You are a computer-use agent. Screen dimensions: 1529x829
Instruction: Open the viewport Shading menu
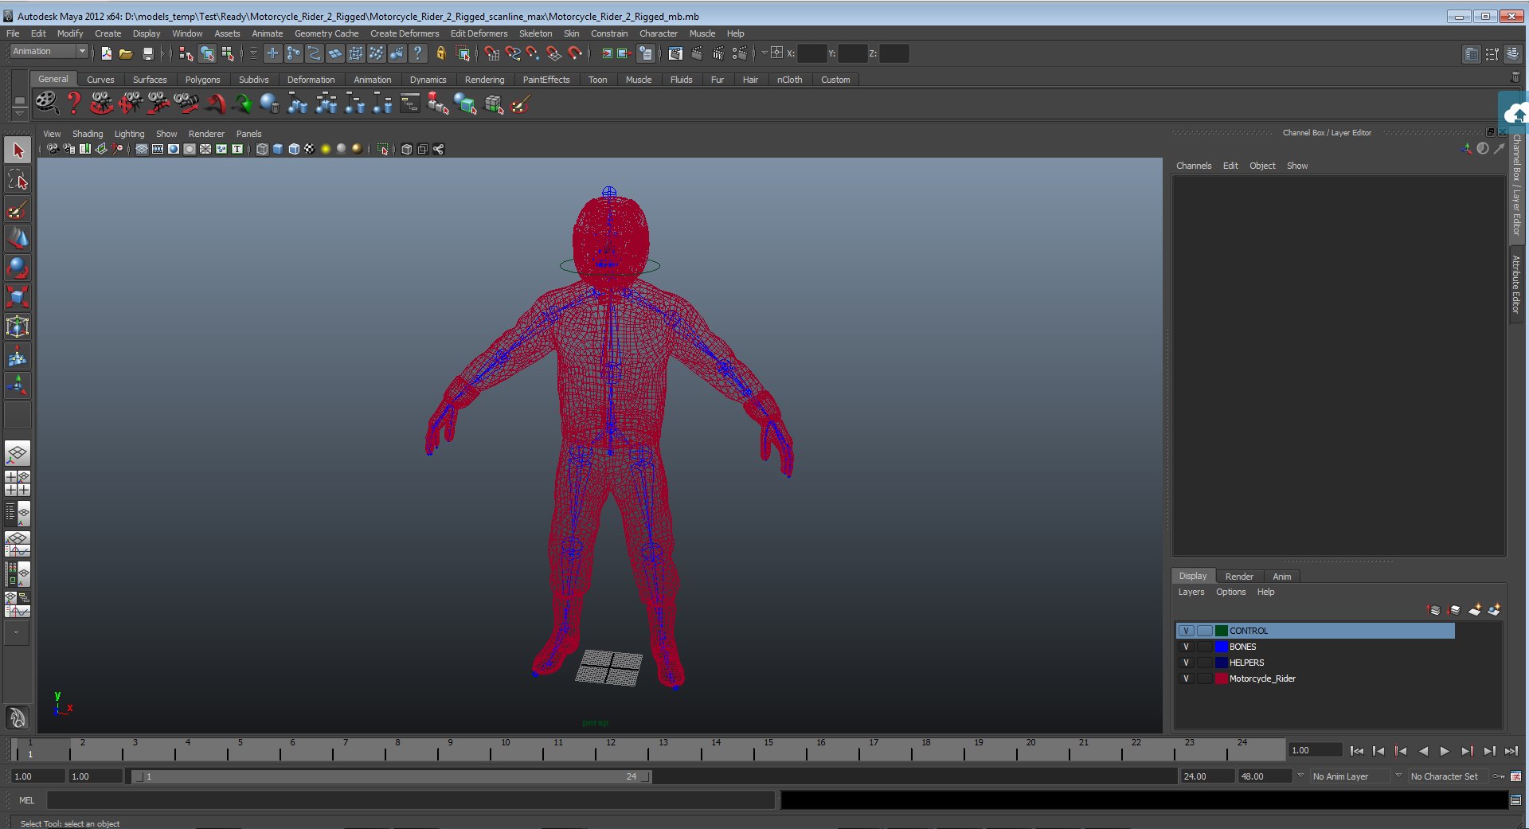coord(88,134)
